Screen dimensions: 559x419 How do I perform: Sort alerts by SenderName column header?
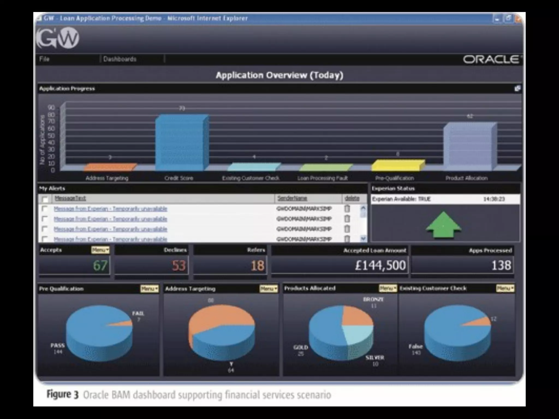pos(292,198)
